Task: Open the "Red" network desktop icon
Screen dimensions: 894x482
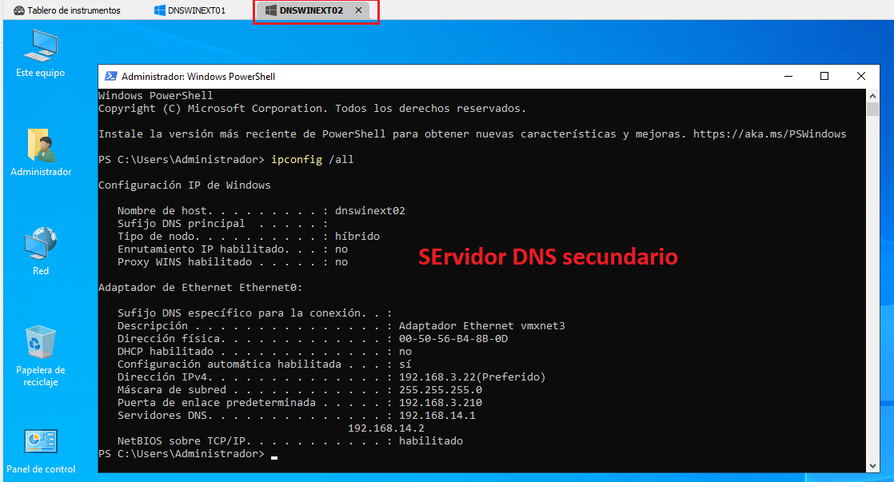Action: [40, 244]
